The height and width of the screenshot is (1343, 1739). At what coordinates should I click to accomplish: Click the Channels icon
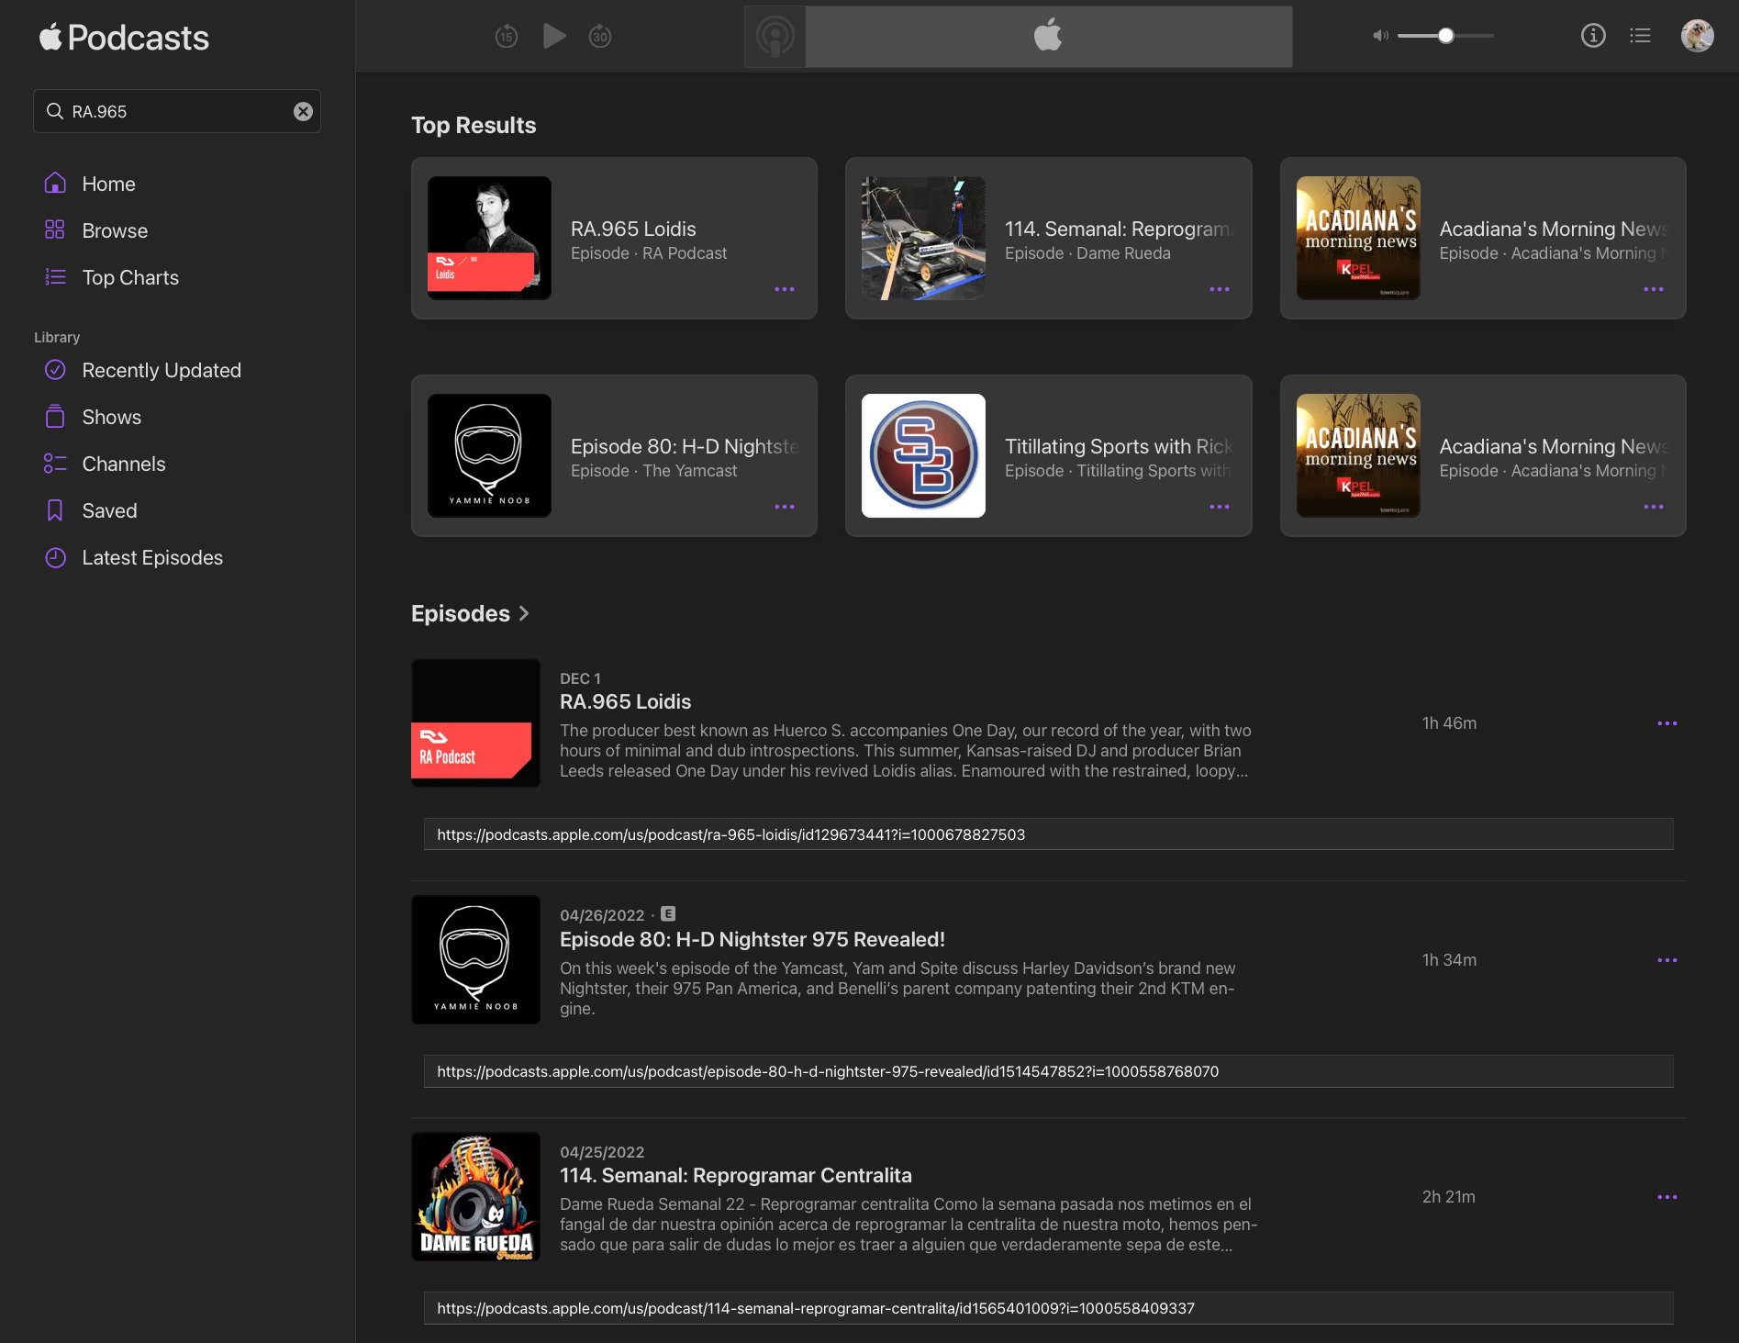[x=55, y=464]
